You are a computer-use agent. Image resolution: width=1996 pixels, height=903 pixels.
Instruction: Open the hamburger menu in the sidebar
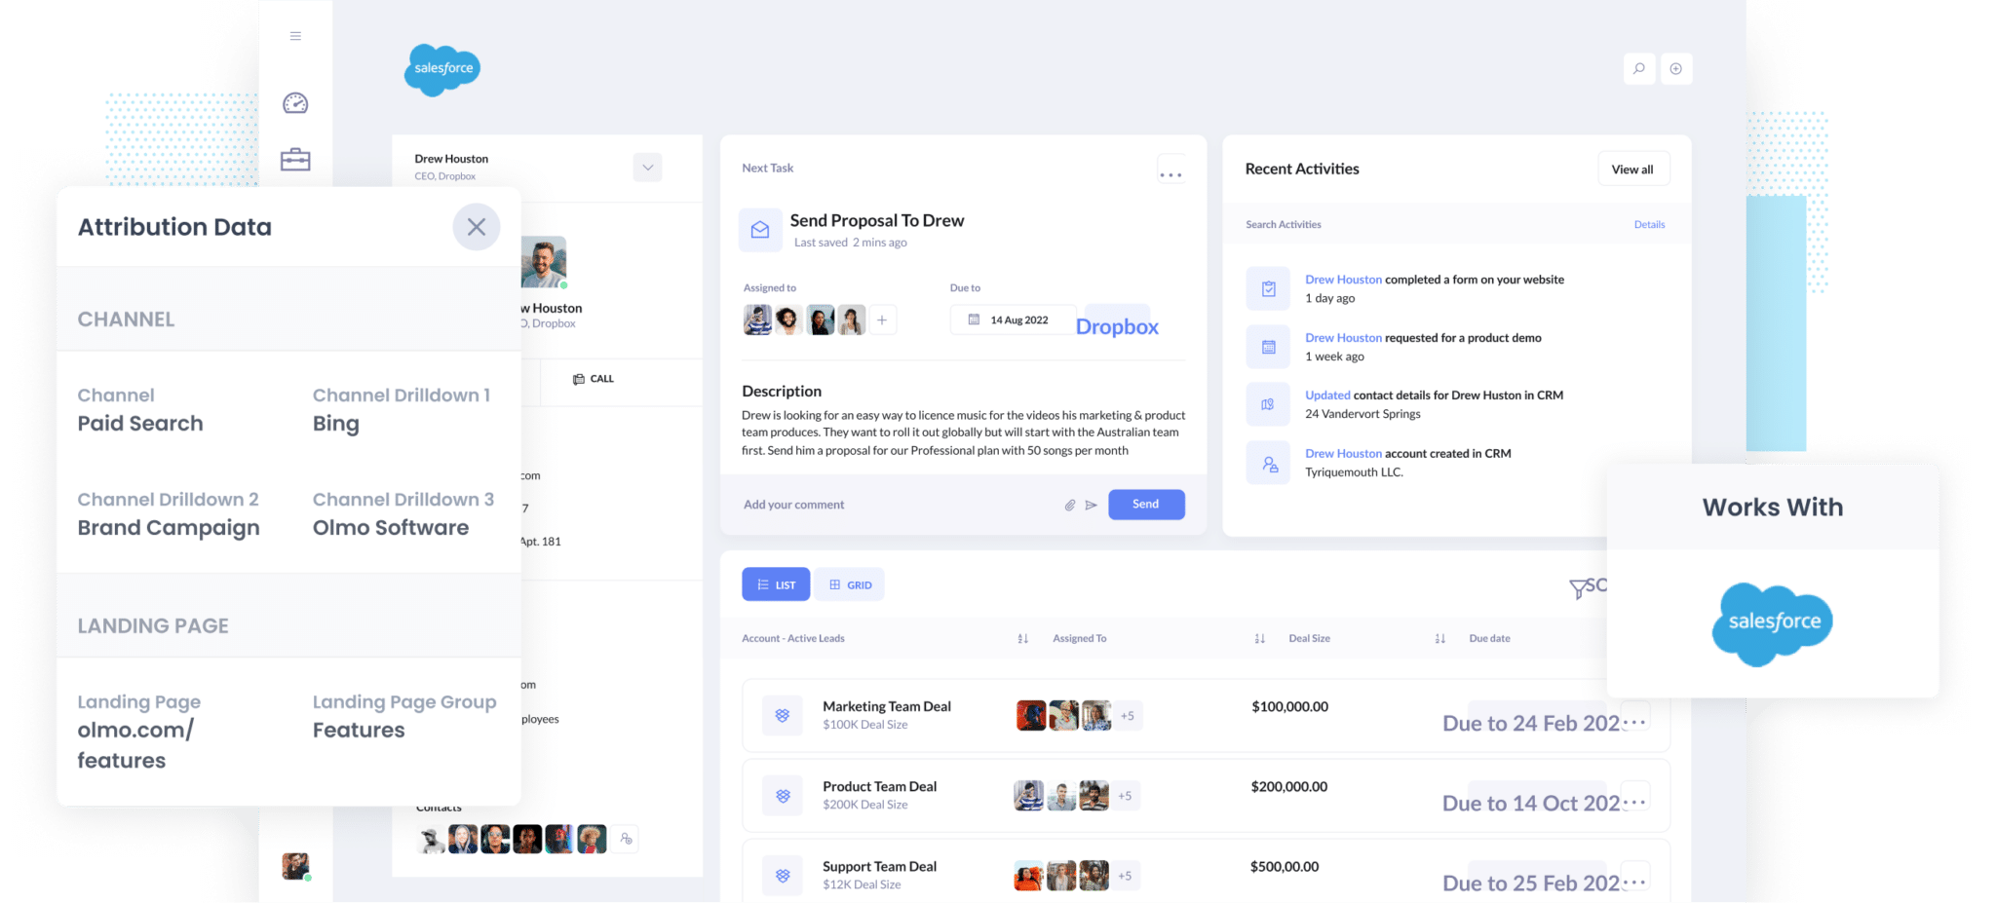point(295,36)
